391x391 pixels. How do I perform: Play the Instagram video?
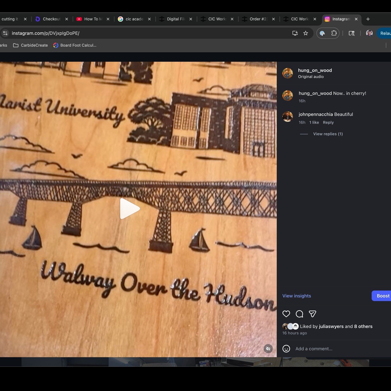click(x=130, y=209)
